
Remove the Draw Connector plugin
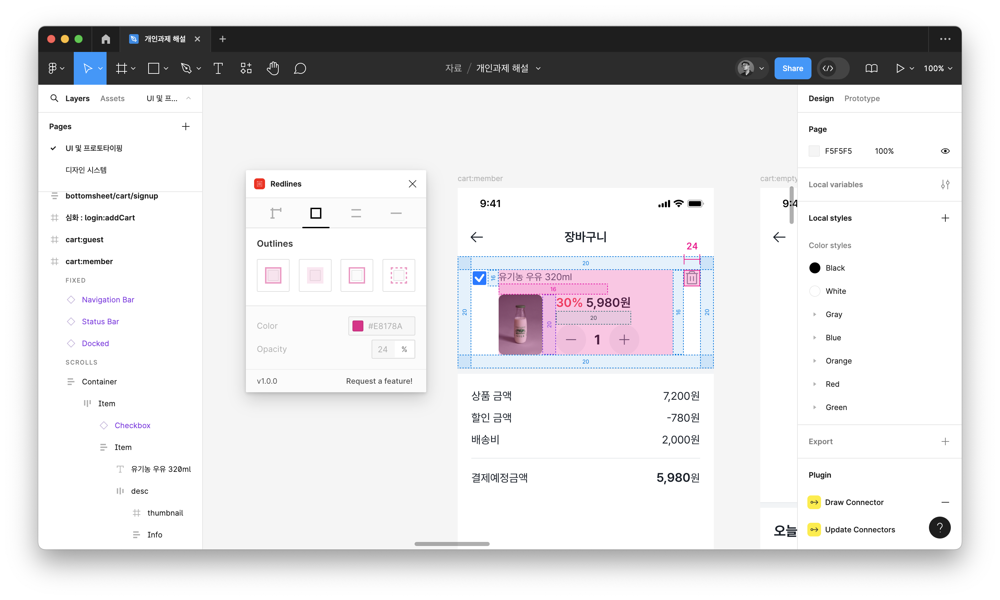[x=945, y=502]
